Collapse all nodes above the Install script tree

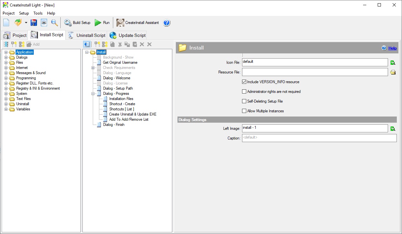[x=105, y=44]
